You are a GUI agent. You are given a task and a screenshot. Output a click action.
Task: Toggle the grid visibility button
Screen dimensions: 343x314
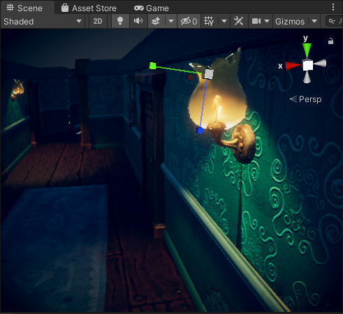coord(209,22)
